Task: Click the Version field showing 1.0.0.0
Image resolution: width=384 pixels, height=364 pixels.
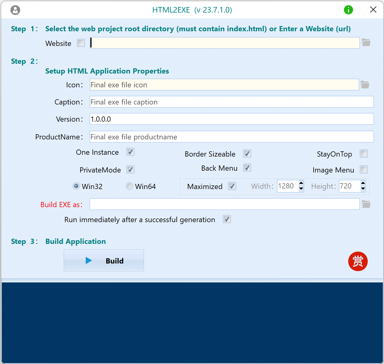Action: click(232, 119)
